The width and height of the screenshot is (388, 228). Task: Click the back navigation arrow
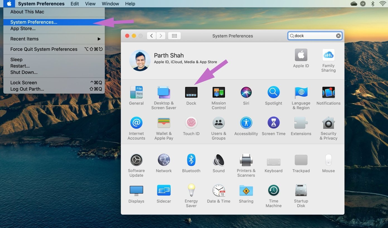coord(151,36)
